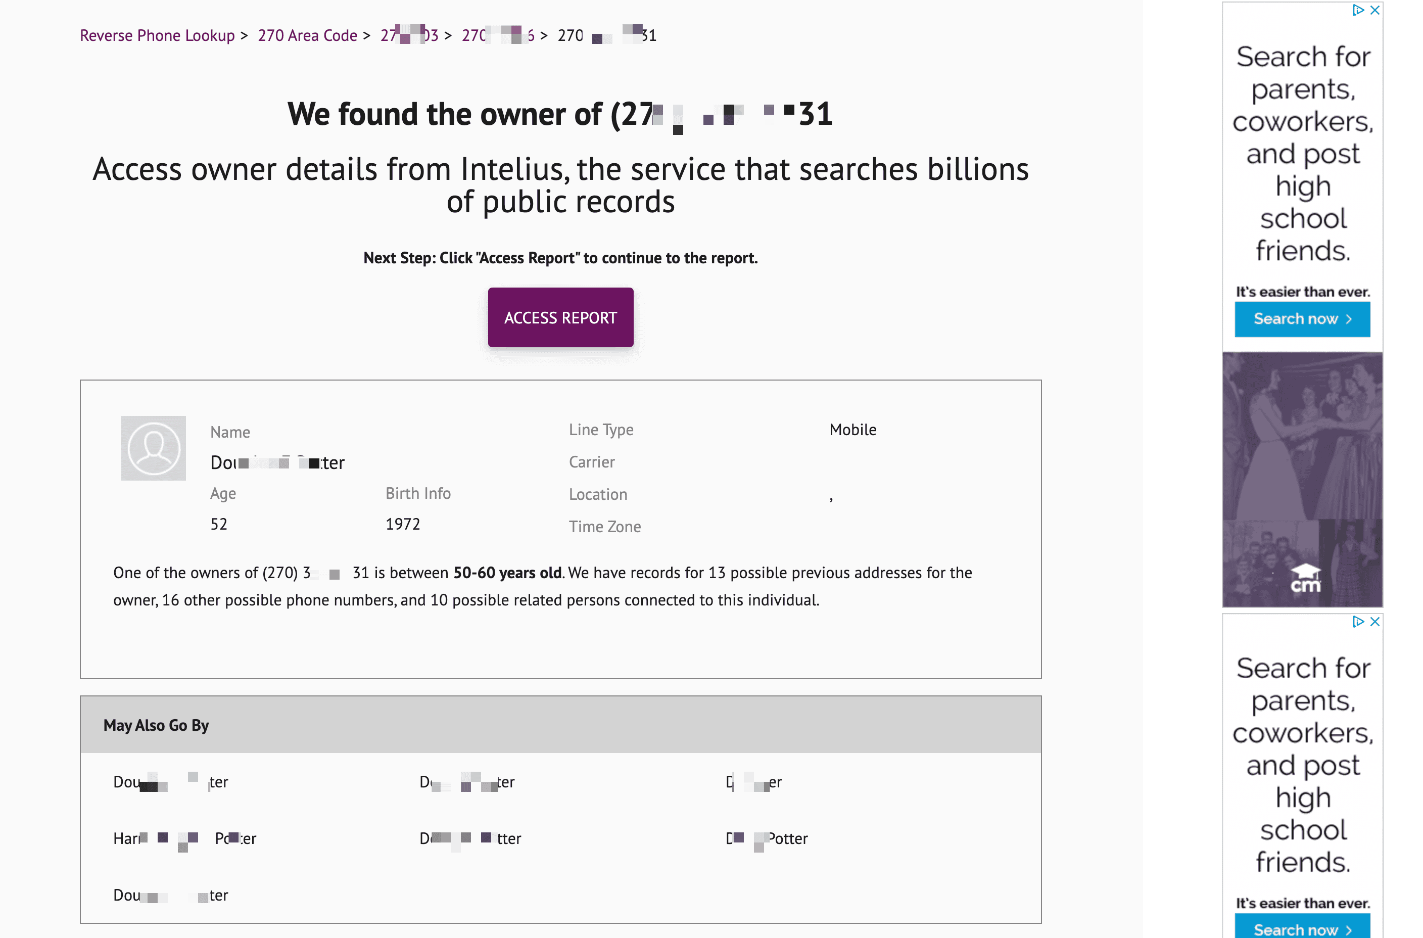Click the AdChoices triangle on top ad

(x=1358, y=10)
